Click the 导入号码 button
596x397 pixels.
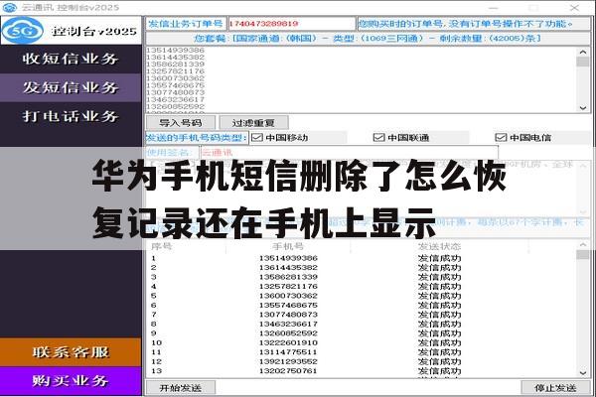tap(181, 123)
